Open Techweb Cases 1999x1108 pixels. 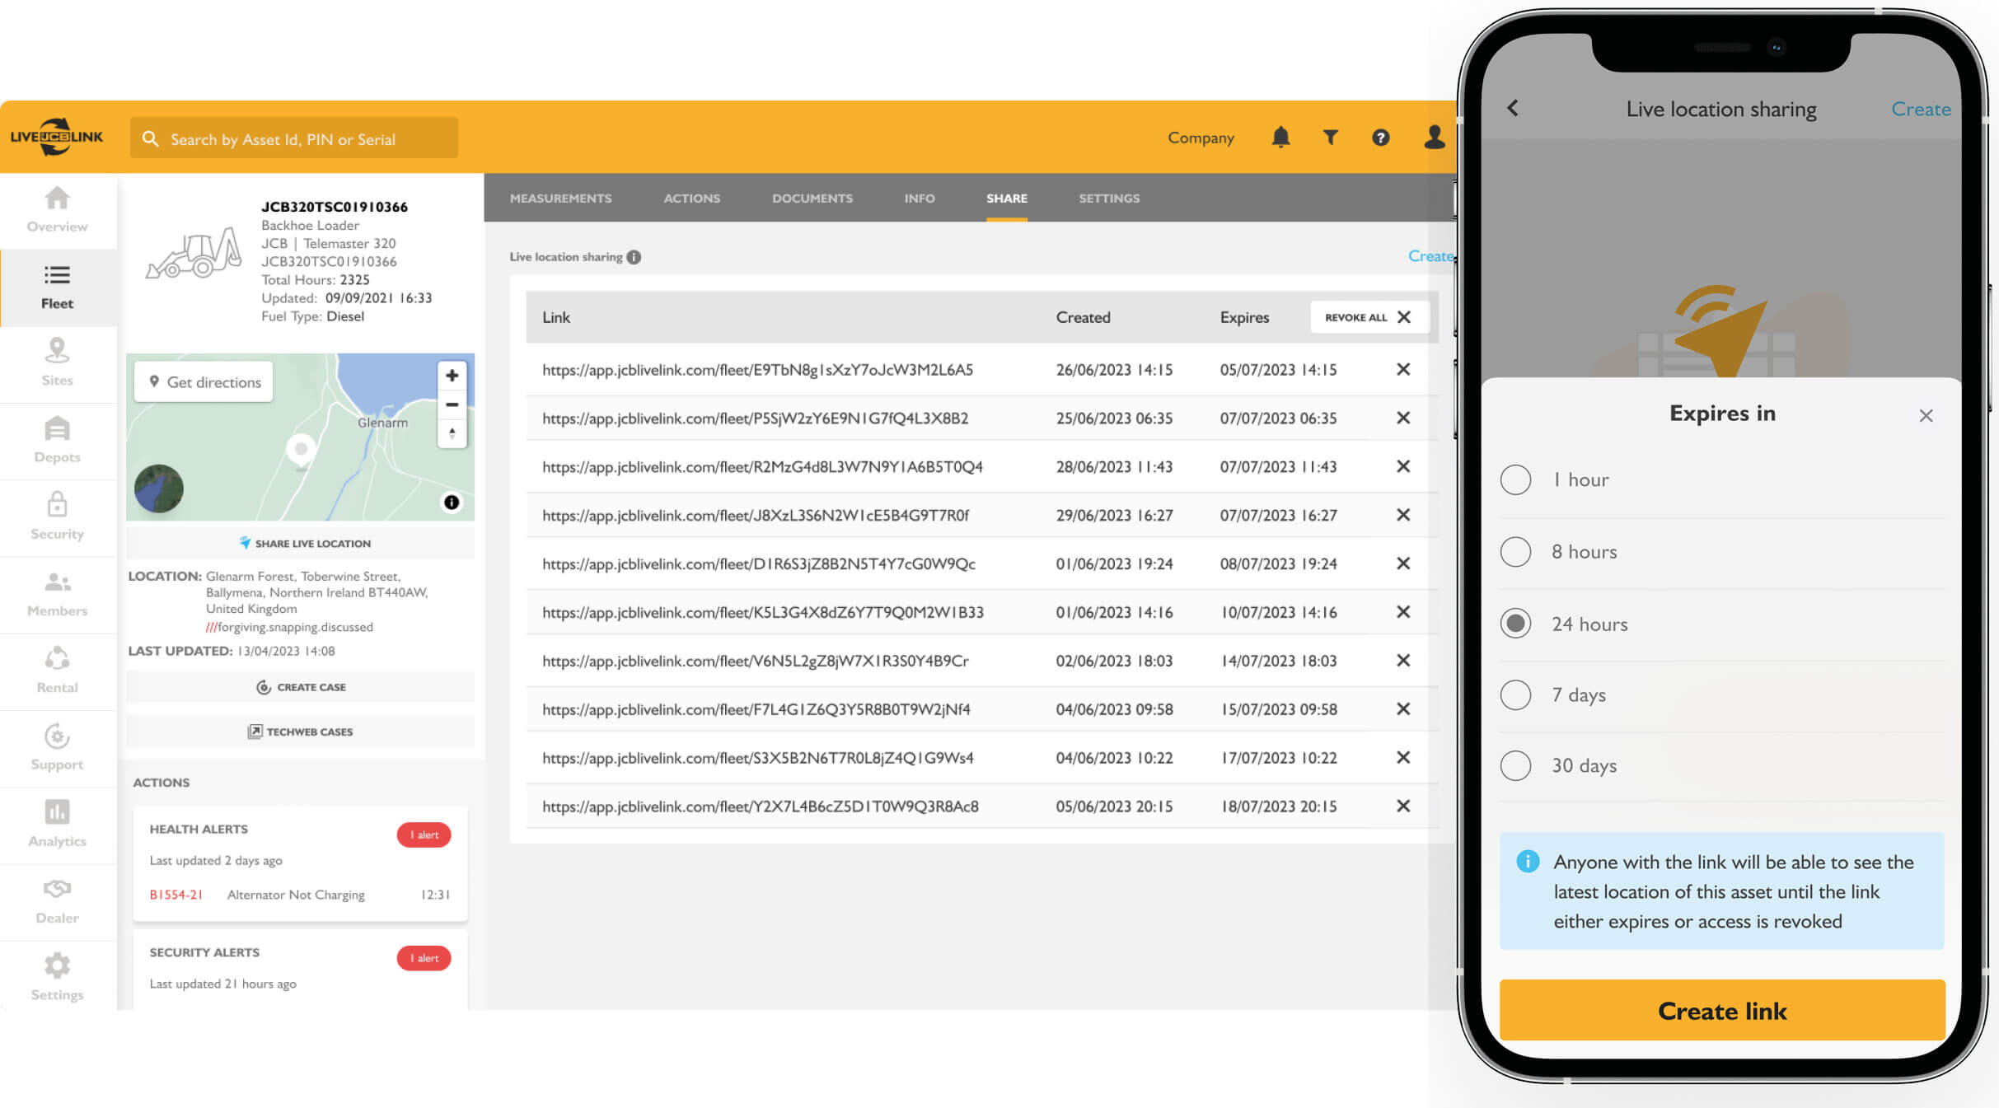click(301, 732)
